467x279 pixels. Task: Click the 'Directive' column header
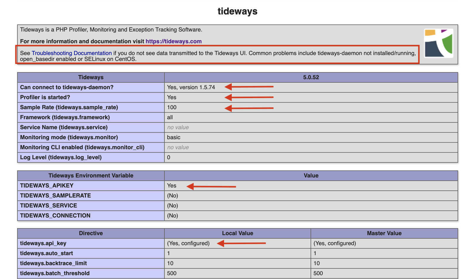[x=91, y=233]
